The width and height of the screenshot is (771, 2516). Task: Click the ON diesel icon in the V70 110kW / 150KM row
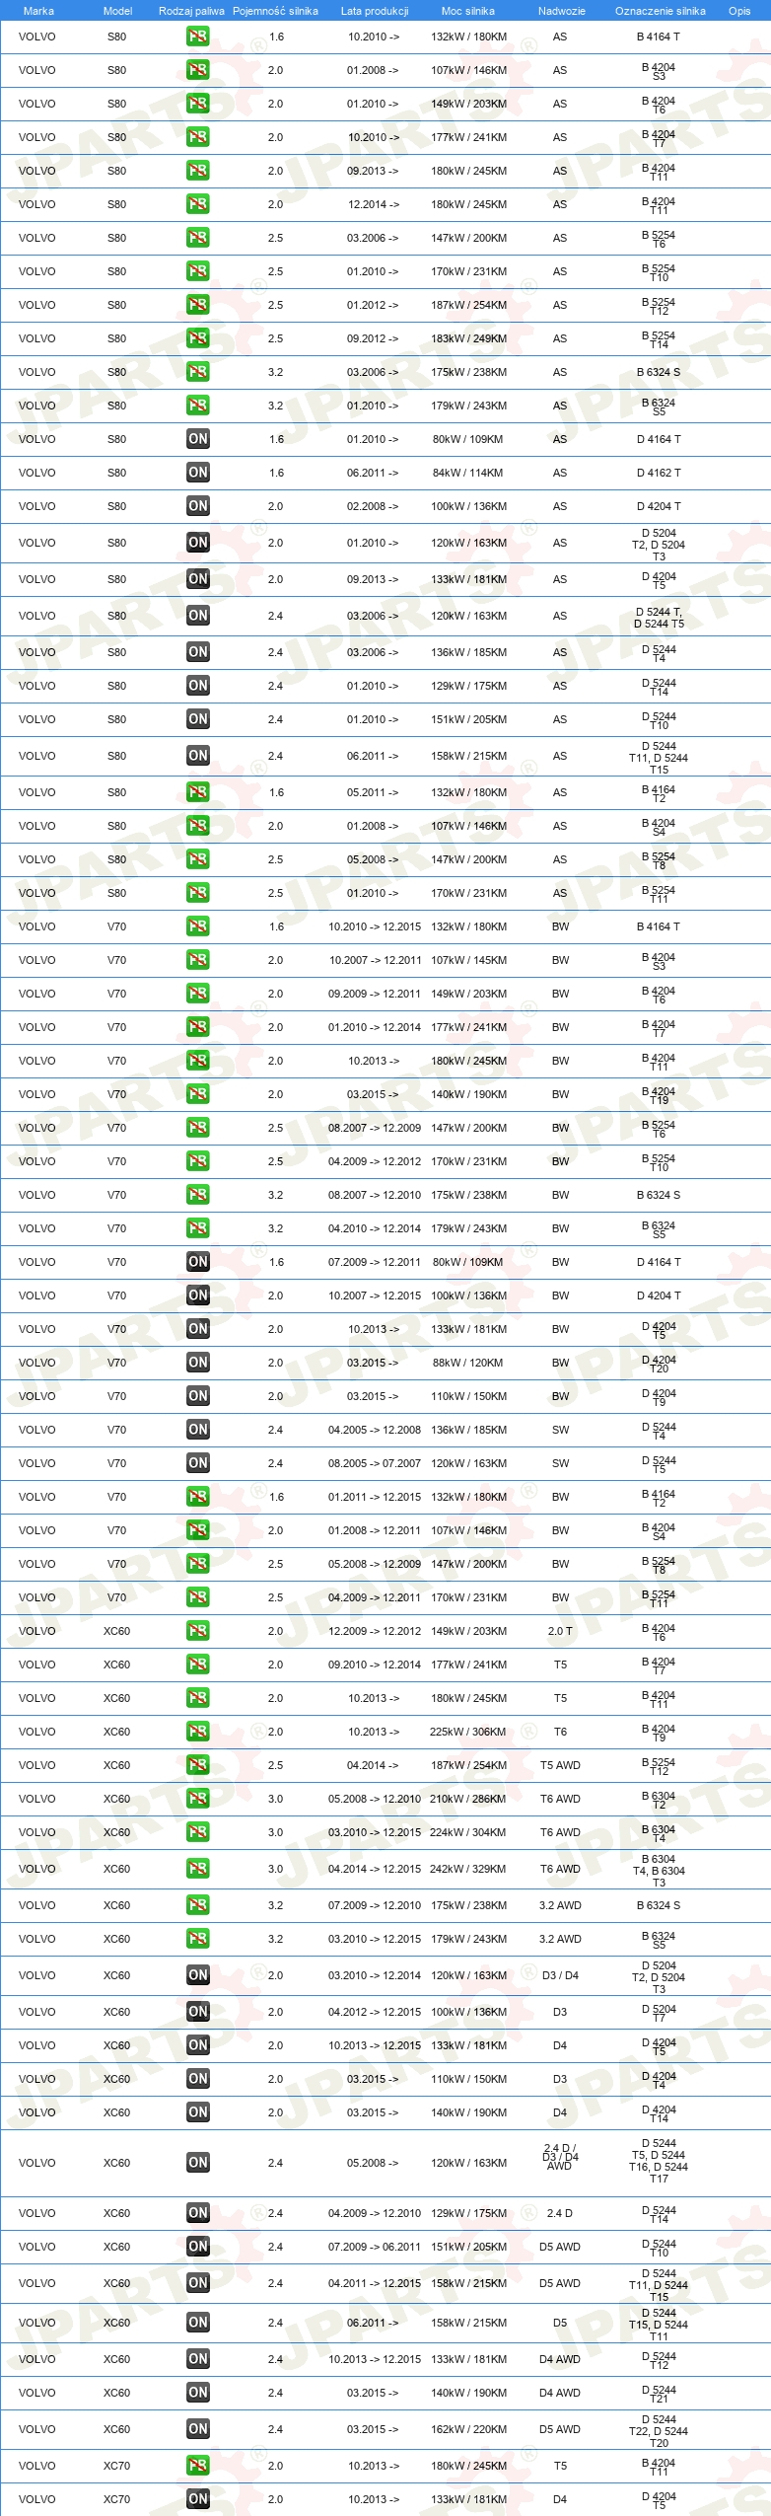(198, 1396)
